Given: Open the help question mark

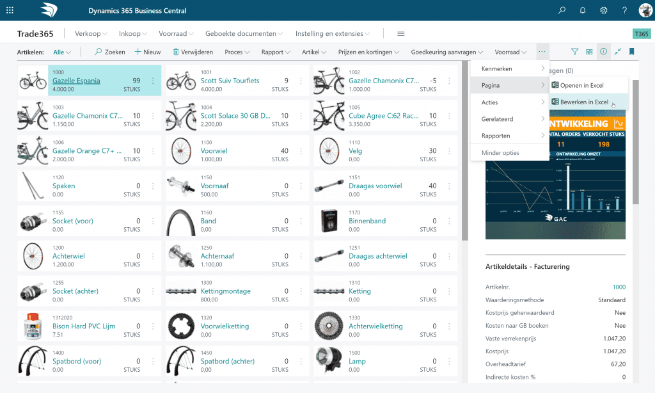Looking at the screenshot, I should point(624,10).
